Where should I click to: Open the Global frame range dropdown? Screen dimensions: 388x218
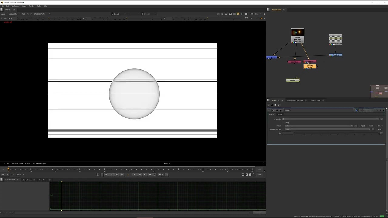20,174
